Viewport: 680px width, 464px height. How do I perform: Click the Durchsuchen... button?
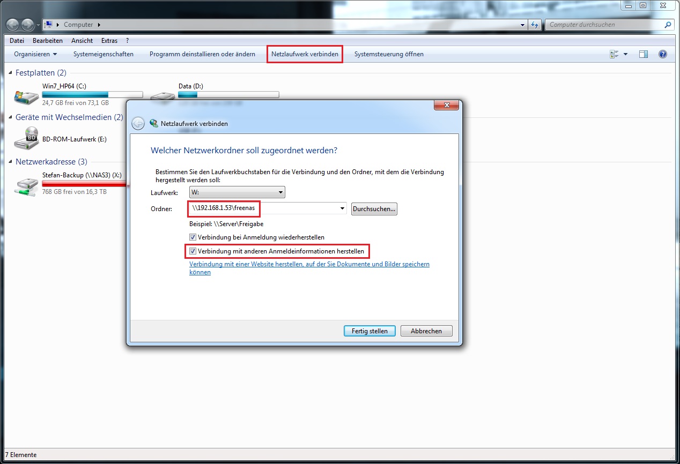tap(374, 209)
